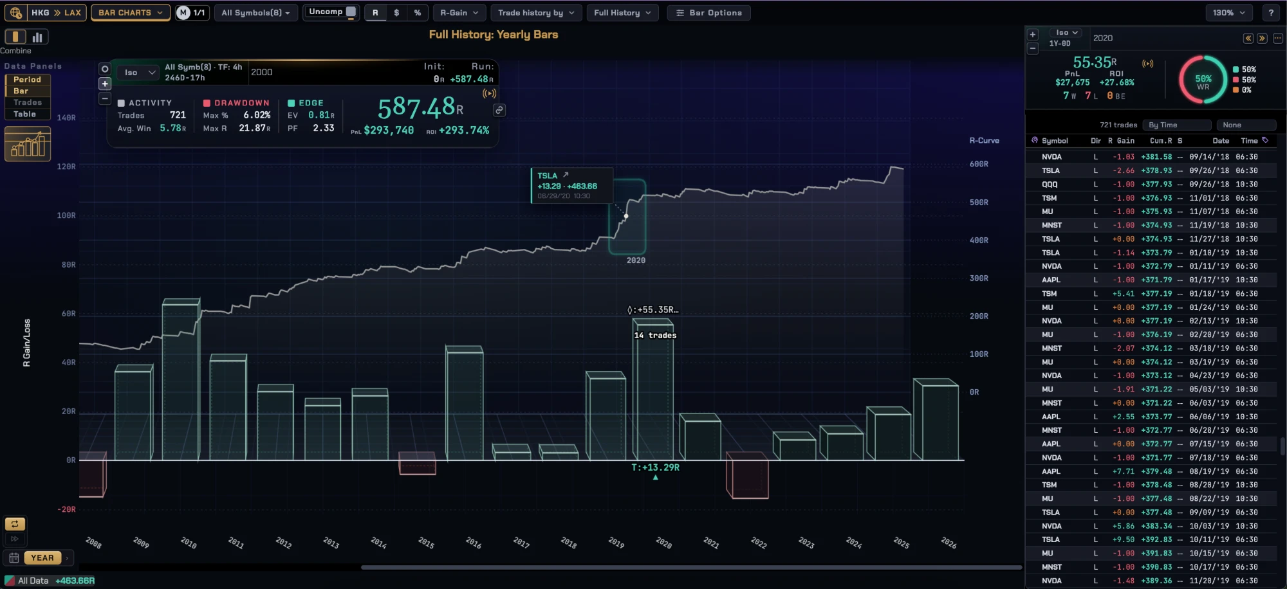Click the M badge in the 1/1 indicator

(x=183, y=13)
